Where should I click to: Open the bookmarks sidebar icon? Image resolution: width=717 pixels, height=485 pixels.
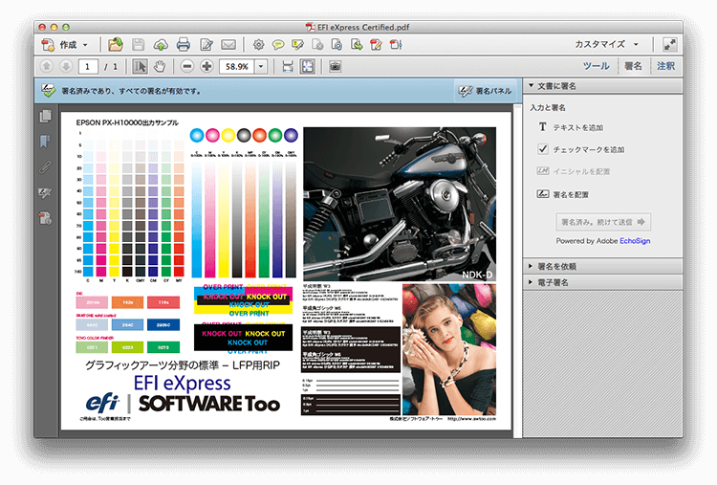[45, 141]
